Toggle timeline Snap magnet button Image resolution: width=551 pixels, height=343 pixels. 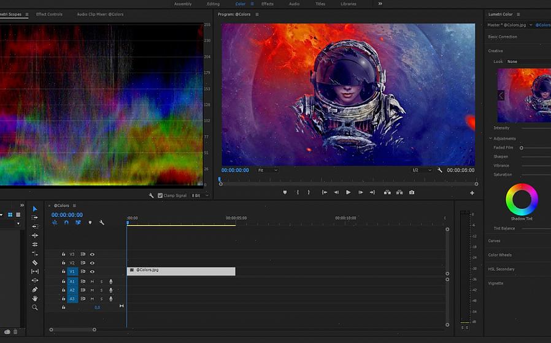pyautogui.click(x=66, y=222)
